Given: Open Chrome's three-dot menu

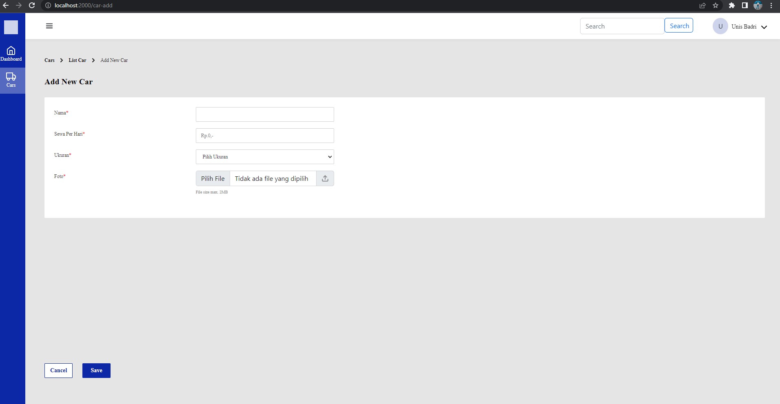Looking at the screenshot, I should [771, 5].
